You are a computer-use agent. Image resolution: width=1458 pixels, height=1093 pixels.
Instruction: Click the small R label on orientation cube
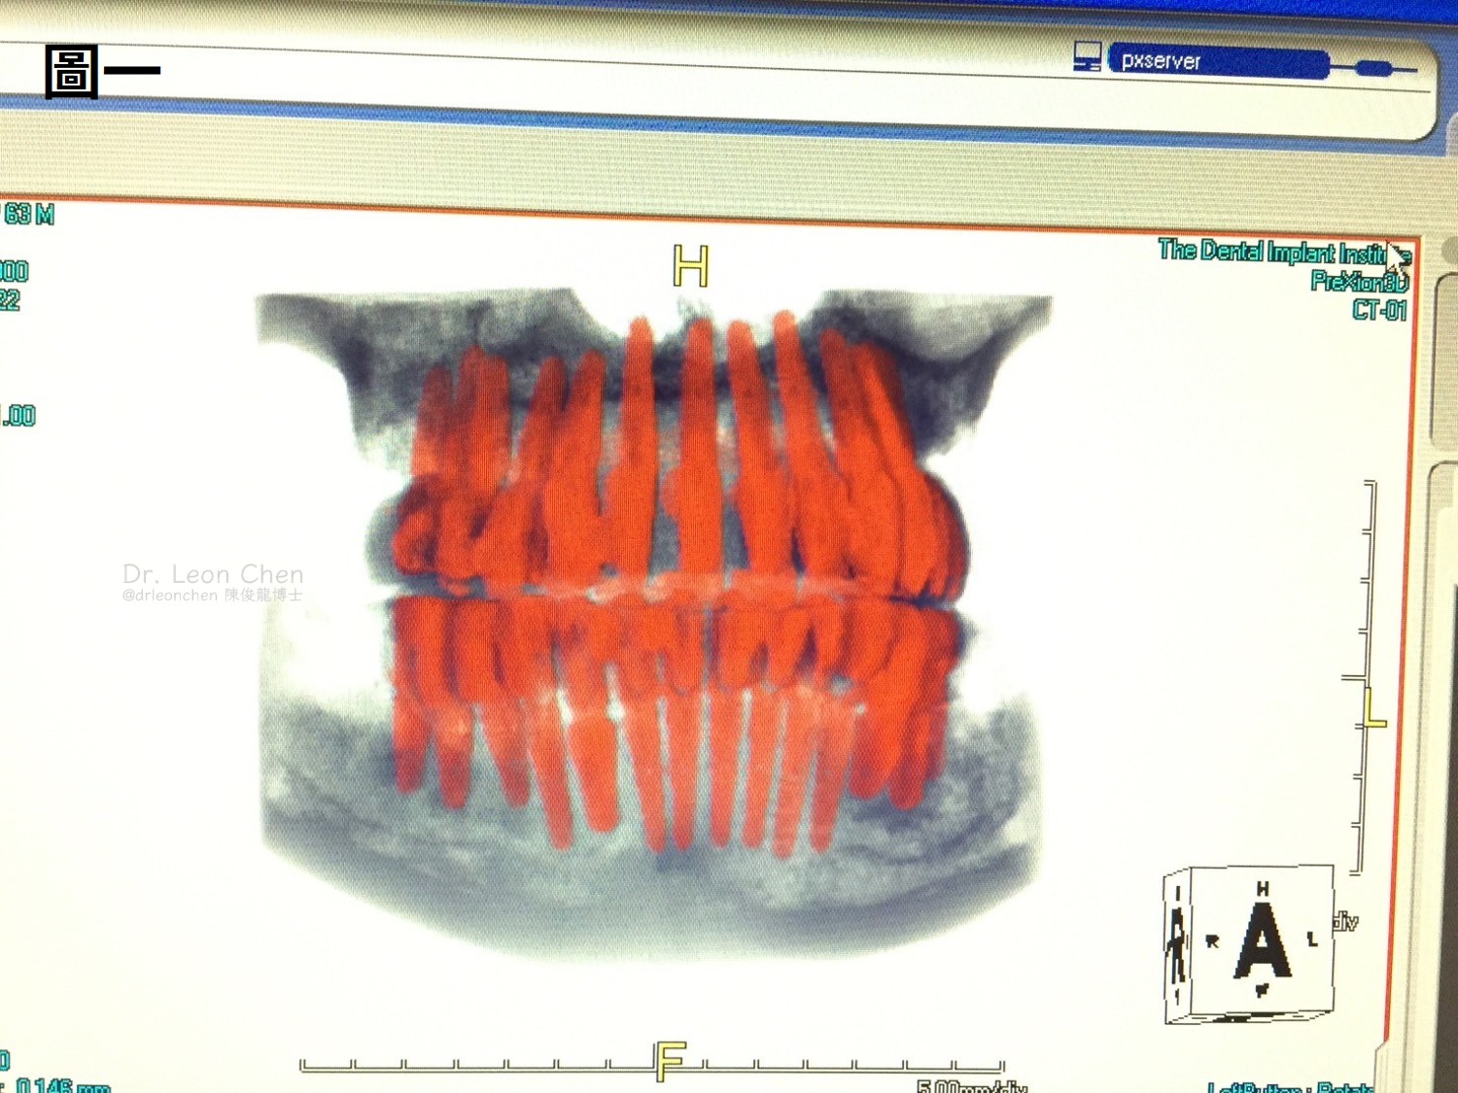tap(1212, 940)
